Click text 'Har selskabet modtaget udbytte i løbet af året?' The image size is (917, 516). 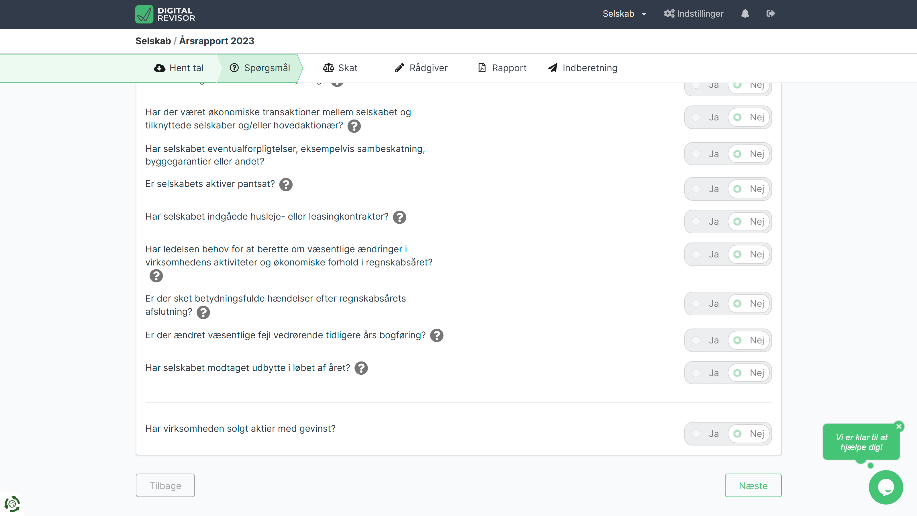[x=248, y=368]
